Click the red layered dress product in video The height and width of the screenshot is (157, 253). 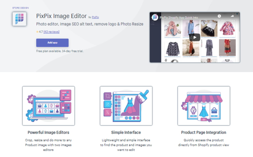tap(227, 48)
